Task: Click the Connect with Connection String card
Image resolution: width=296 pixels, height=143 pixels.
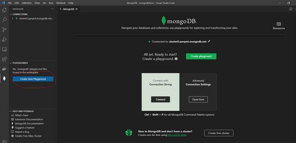Action: (160, 92)
